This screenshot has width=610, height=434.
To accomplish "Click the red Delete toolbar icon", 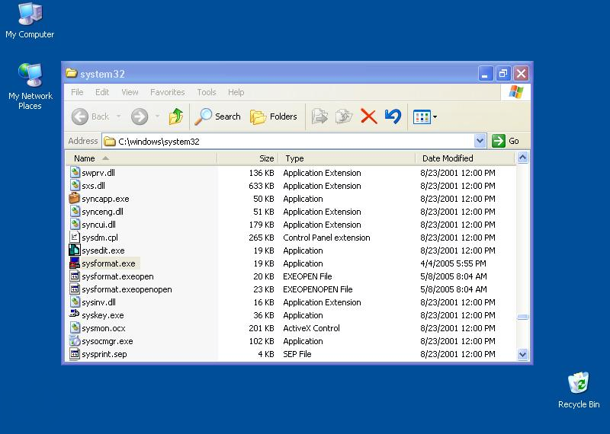I will pyautogui.click(x=368, y=116).
